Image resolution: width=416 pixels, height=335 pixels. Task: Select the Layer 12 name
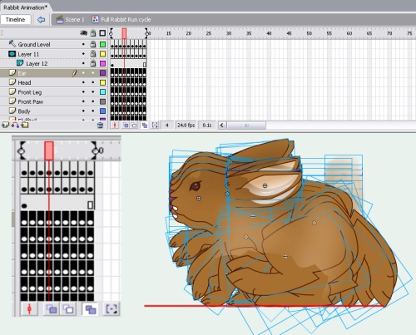[x=37, y=64]
